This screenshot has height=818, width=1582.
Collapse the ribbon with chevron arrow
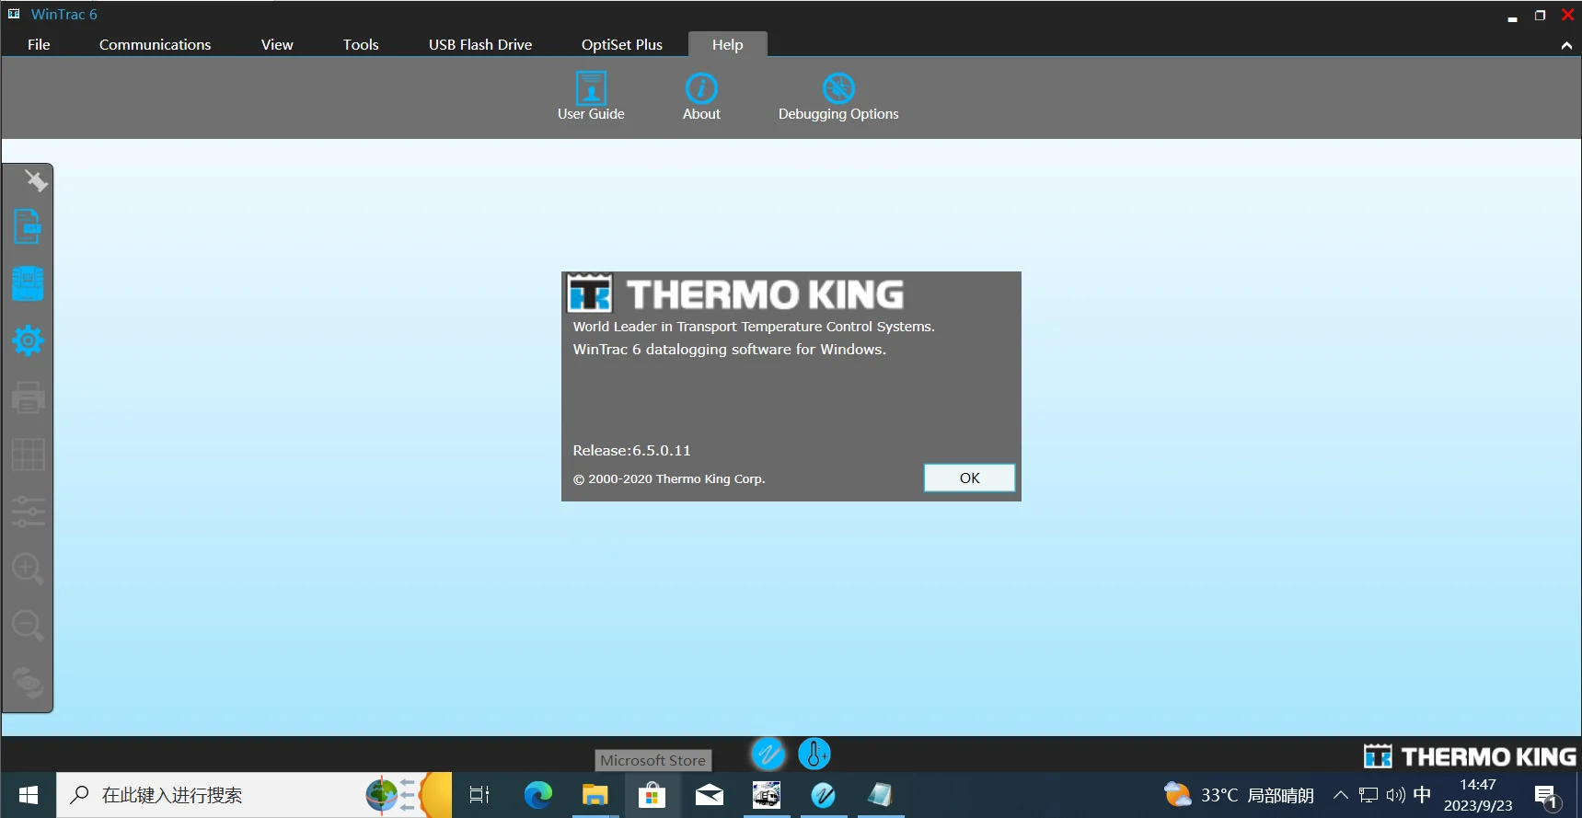pos(1566,45)
